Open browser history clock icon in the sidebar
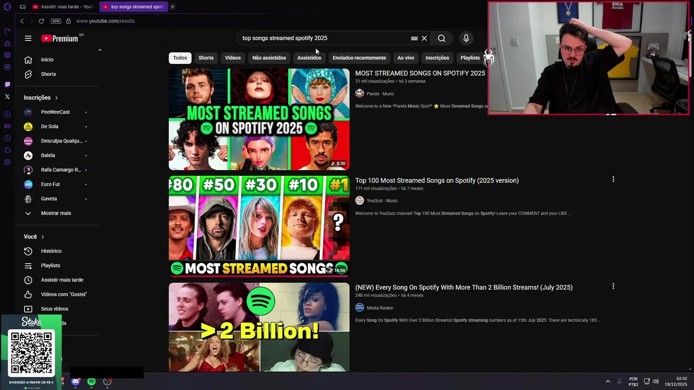This screenshot has height=390, width=694. 7,138
